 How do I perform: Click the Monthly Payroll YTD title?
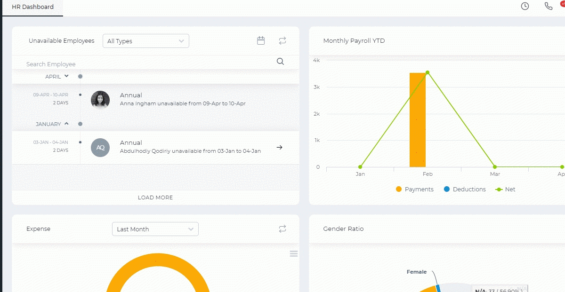click(x=354, y=41)
